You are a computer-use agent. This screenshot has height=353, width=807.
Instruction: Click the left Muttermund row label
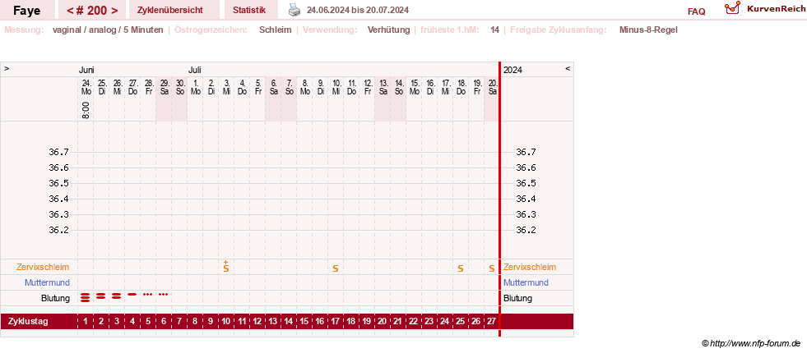click(x=47, y=282)
